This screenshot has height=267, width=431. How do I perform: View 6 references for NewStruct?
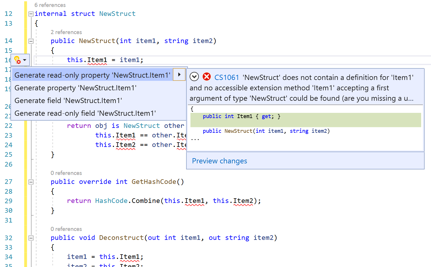pos(50,5)
